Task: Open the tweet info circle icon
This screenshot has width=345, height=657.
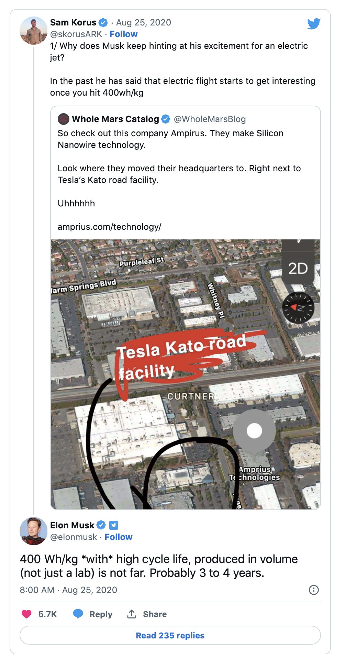Action: 314,590
